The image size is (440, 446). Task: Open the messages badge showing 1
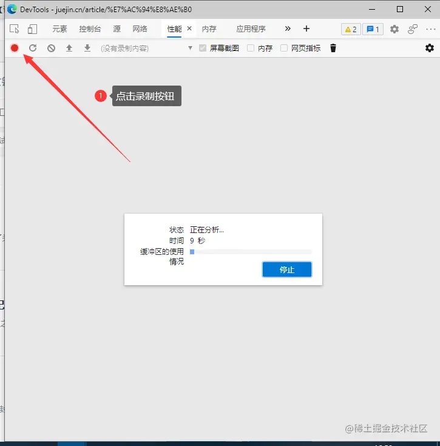(373, 29)
